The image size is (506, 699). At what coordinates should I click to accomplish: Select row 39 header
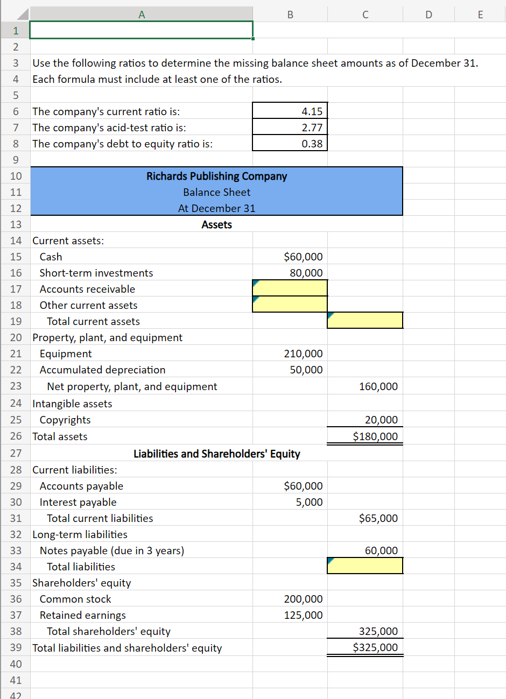point(16,647)
